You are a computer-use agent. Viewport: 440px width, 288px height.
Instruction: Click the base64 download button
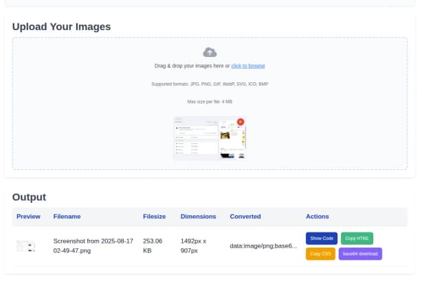point(360,254)
